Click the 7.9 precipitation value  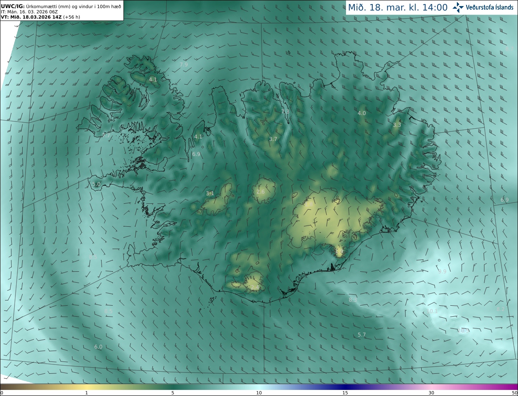tap(184, 64)
